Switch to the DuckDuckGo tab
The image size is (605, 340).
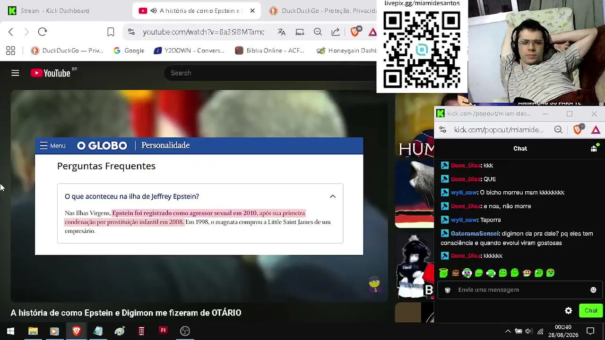point(322,10)
